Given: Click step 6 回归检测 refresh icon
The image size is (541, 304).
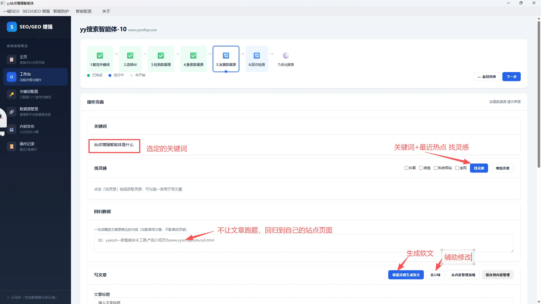Looking at the screenshot, I should point(257,55).
